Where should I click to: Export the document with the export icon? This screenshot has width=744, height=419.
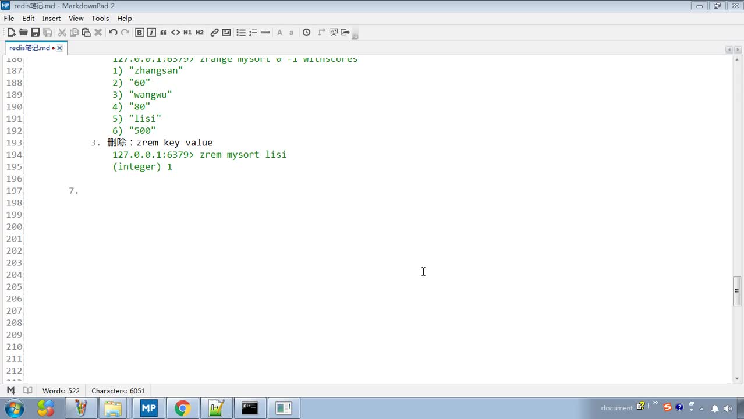click(x=345, y=33)
